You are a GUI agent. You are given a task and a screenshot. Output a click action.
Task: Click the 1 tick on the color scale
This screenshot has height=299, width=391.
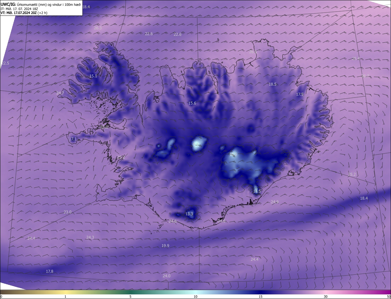click(65, 297)
